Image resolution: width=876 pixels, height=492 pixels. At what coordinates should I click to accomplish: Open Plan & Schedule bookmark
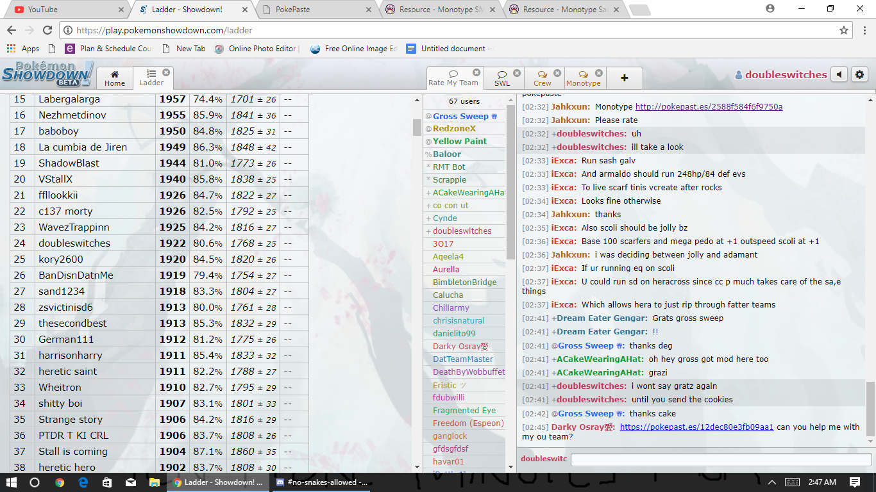click(x=108, y=49)
